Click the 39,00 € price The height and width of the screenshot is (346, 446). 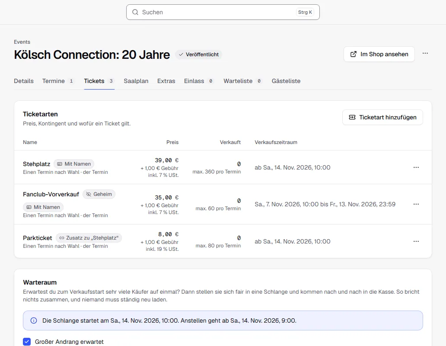(167, 160)
